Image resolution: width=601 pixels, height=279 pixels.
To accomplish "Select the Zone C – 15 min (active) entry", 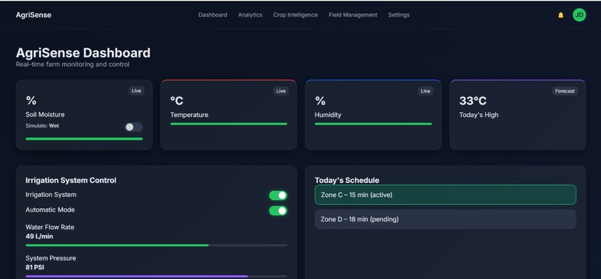I will click(445, 195).
